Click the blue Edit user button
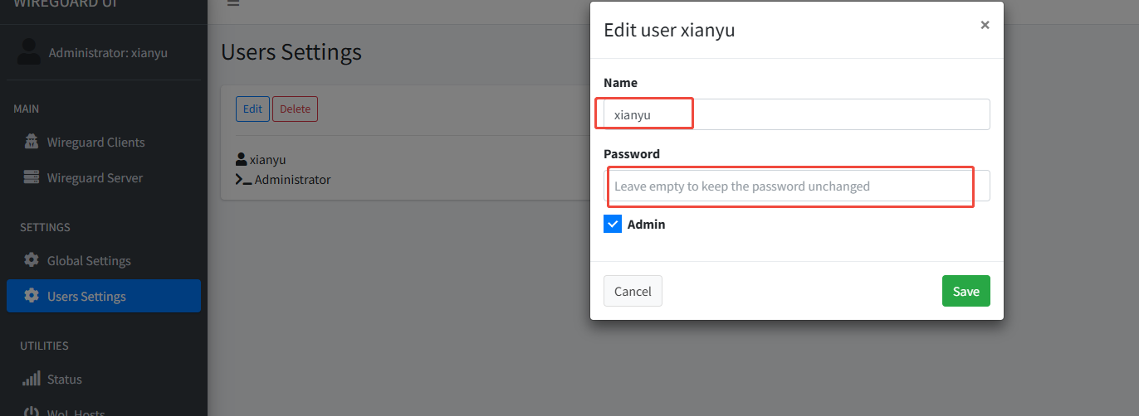The image size is (1139, 416). tap(252, 109)
